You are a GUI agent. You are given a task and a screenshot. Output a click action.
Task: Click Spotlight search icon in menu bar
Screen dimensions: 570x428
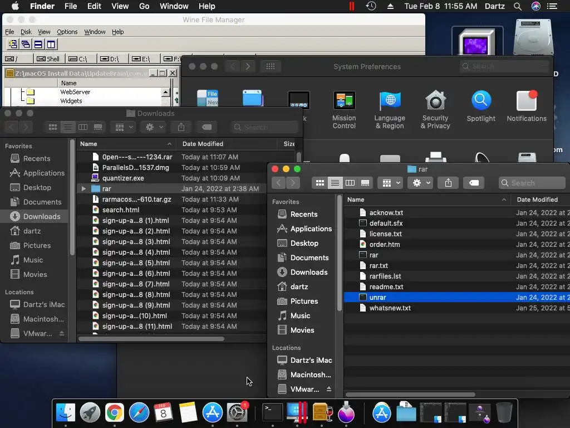[517, 6]
